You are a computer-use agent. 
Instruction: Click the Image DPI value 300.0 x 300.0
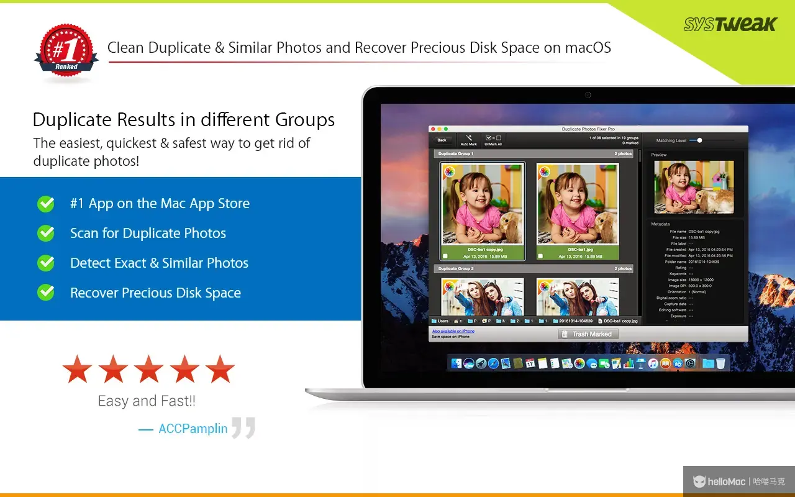tap(700, 286)
